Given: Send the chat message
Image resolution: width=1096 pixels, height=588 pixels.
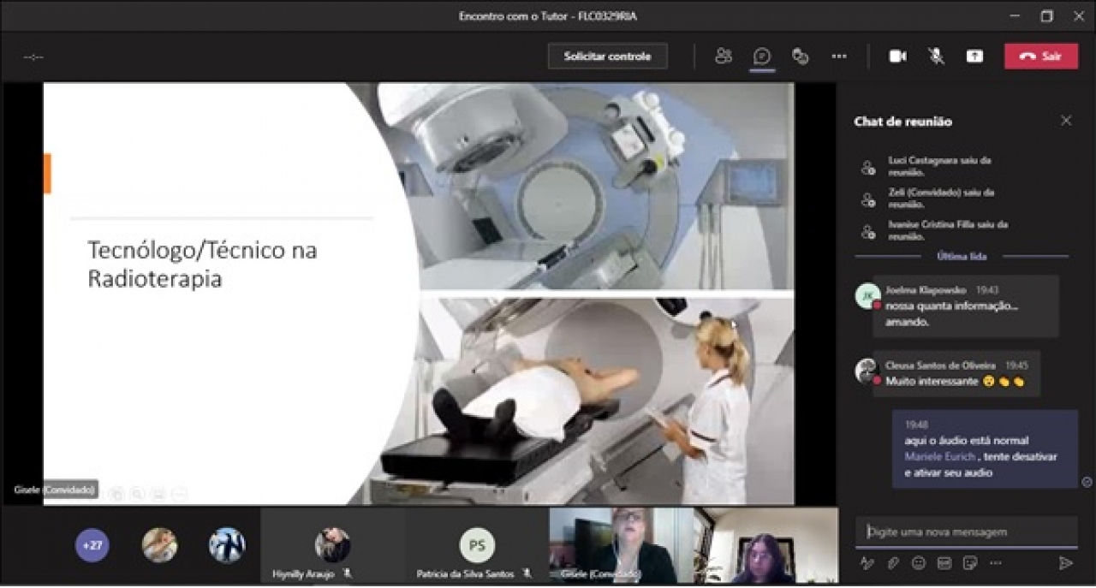Looking at the screenshot, I should [x=1066, y=563].
